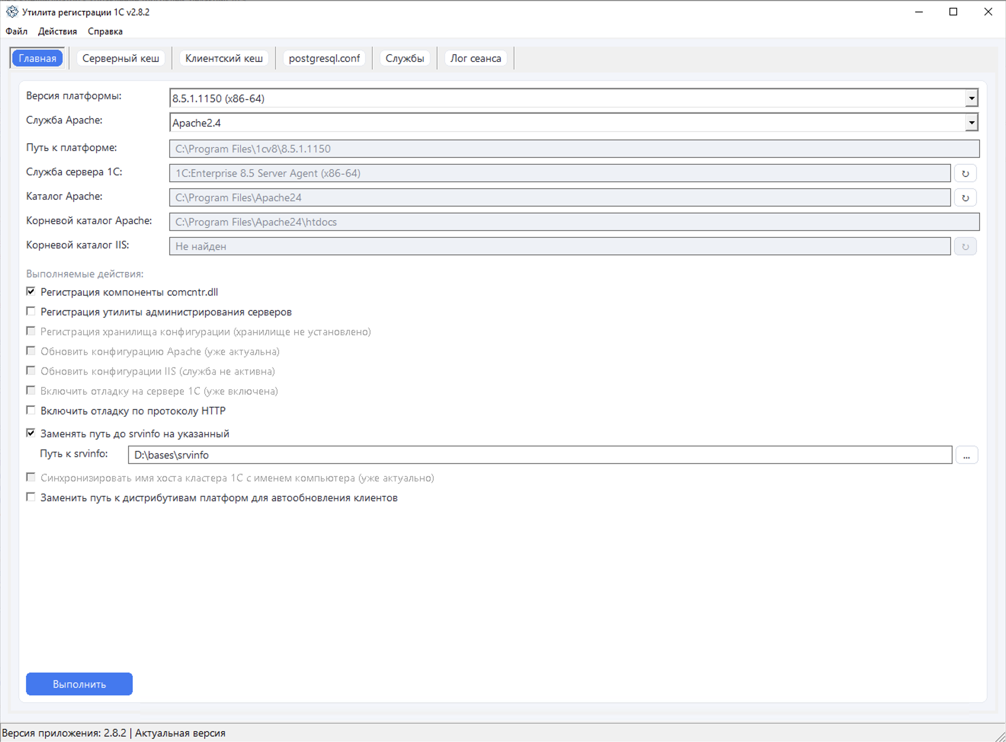This screenshot has height=742, width=1006.
Task: Toggle replace srvinfo path option
Action: click(x=30, y=433)
